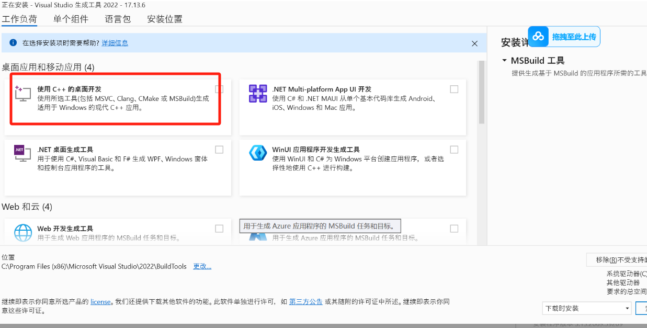Click the 桌面应用和移动应用 (4) heading
The width and height of the screenshot is (647, 328).
tap(48, 67)
